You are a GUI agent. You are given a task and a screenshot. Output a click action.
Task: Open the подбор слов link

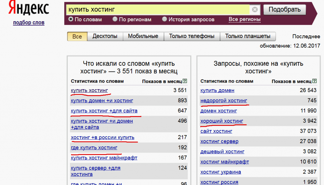(29, 22)
